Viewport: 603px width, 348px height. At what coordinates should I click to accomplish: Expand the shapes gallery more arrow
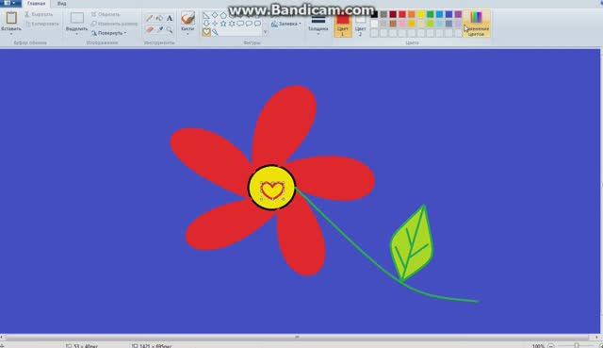tap(265, 32)
